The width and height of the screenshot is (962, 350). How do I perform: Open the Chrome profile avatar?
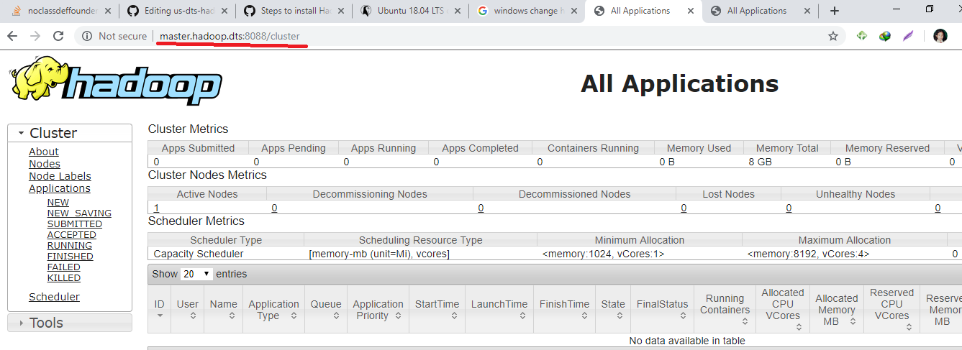pos(940,36)
